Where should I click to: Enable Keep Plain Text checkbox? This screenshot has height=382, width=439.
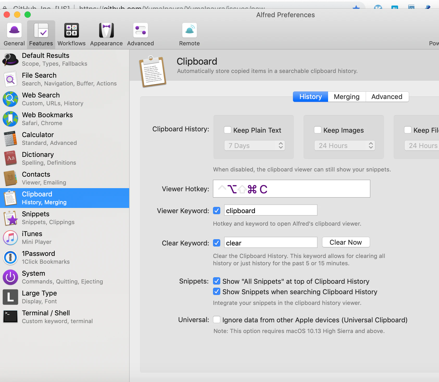point(228,130)
